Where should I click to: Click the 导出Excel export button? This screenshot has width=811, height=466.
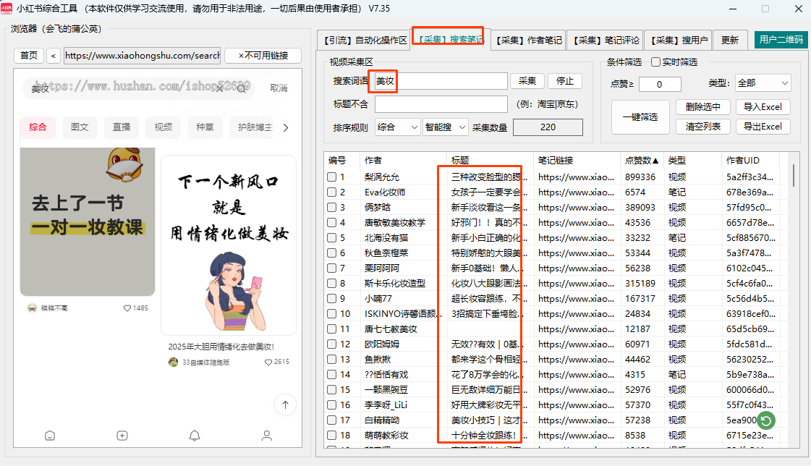tap(764, 127)
